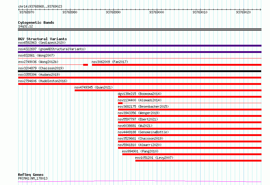The height and width of the screenshot is (185, 270).
Task: Click the purple bar under nsv6592963
Action: [140, 46]
